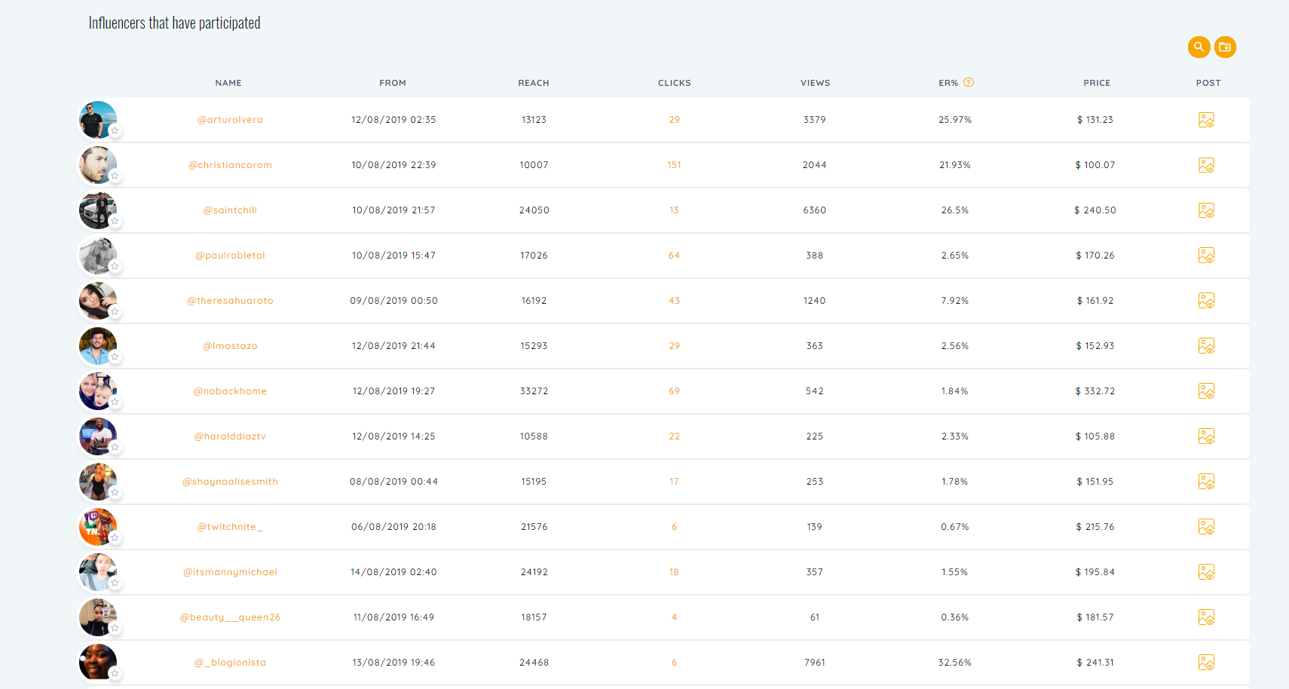Open the @itsmannymichael profile link
The width and height of the screenshot is (1289, 689).
pyautogui.click(x=230, y=572)
